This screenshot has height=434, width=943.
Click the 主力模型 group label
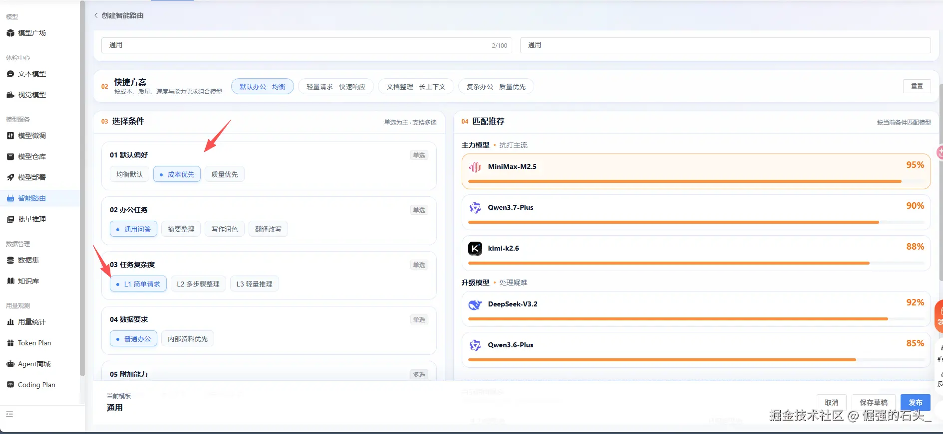[x=475, y=145]
